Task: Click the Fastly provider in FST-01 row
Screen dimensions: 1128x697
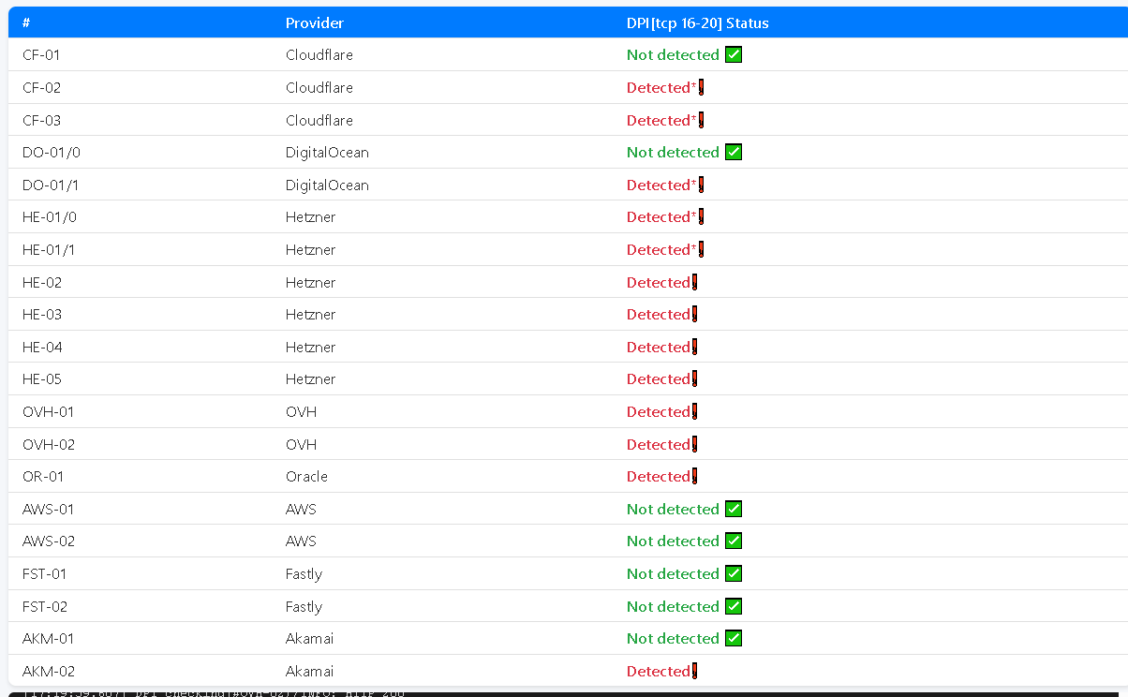Action: (x=304, y=574)
